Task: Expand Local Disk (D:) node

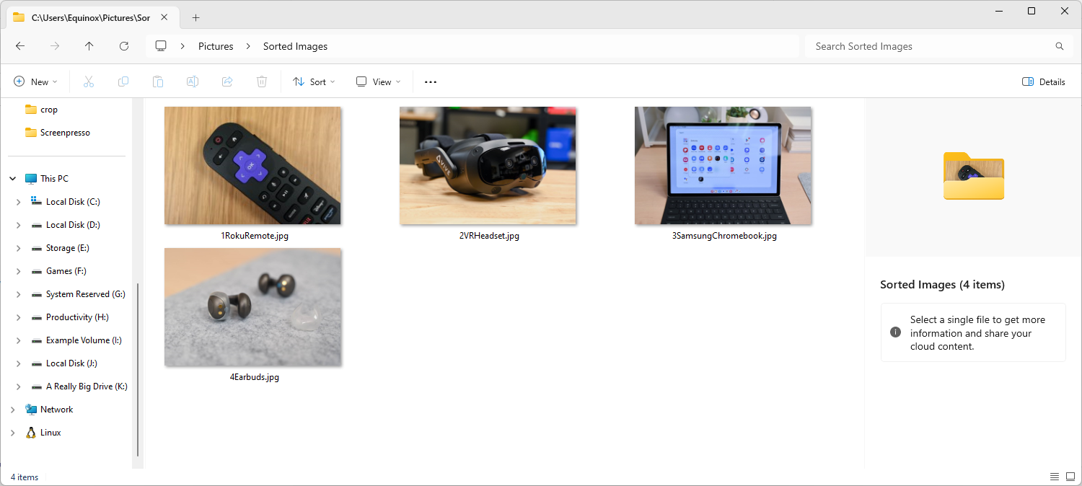Action: [19, 225]
